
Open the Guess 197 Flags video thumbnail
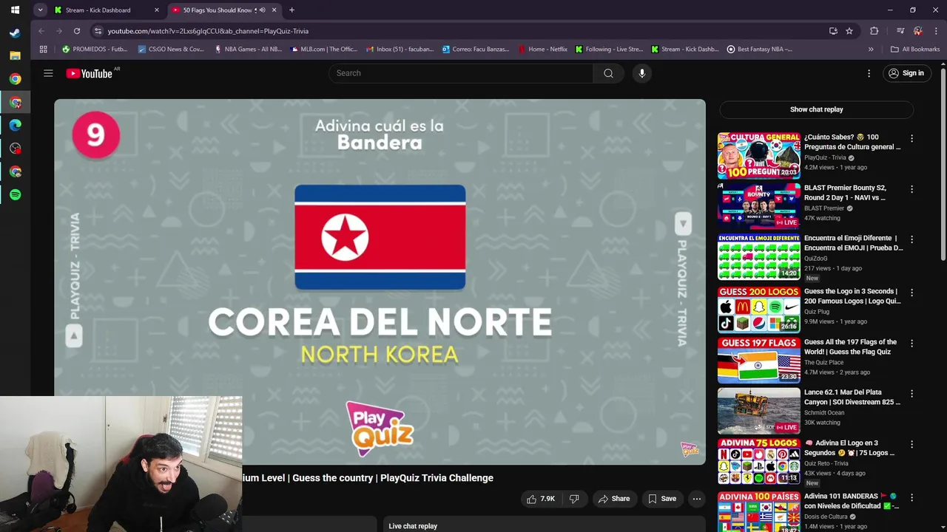click(759, 360)
